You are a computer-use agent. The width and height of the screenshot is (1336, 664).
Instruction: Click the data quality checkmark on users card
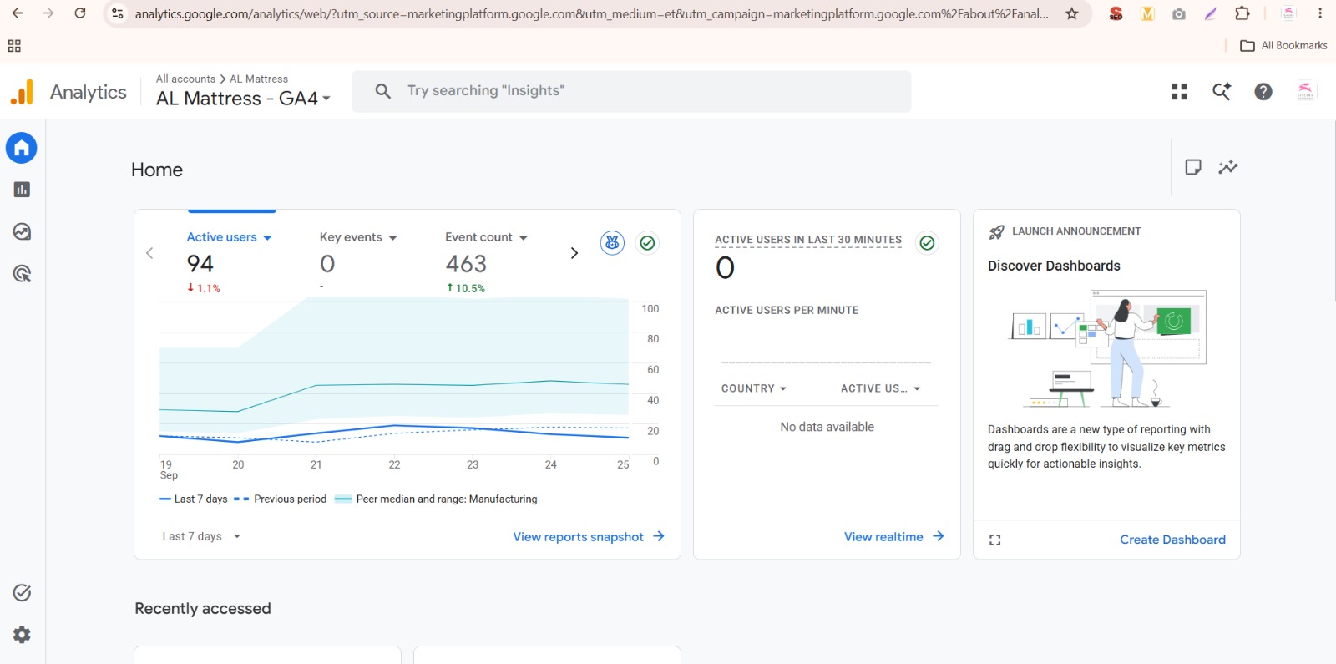click(x=647, y=243)
